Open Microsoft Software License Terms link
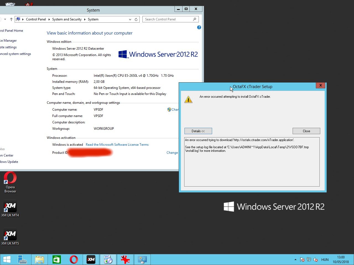Image resolution: width=354 pixels, height=265 pixels. click(x=117, y=145)
